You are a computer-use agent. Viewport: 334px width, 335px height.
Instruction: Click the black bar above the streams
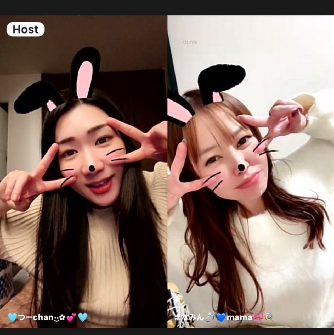tap(167, 7)
